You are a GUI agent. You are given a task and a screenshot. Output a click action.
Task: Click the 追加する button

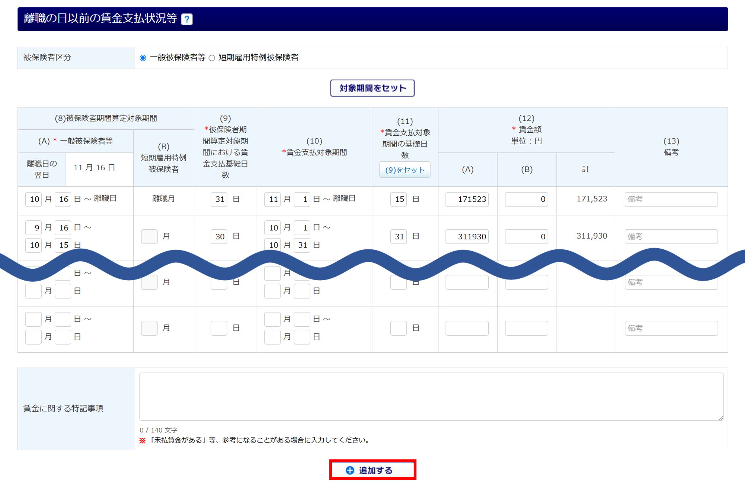[x=372, y=470]
